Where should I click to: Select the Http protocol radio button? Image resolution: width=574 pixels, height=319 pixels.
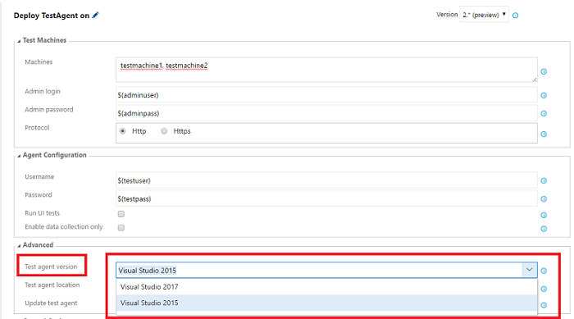point(123,131)
